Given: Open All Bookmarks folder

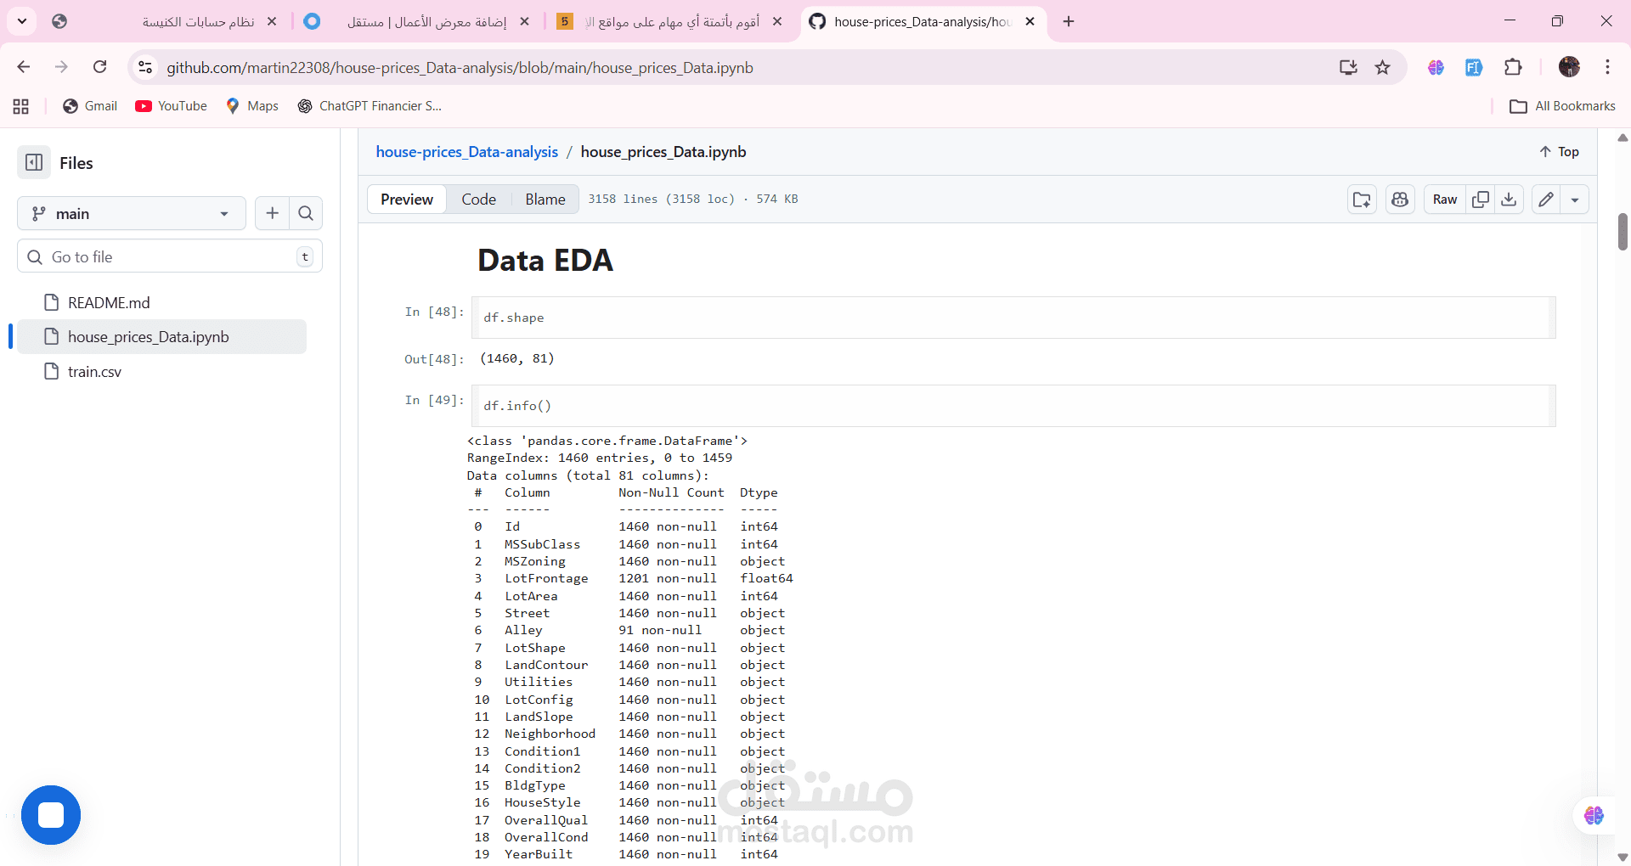Looking at the screenshot, I should pos(1562,106).
